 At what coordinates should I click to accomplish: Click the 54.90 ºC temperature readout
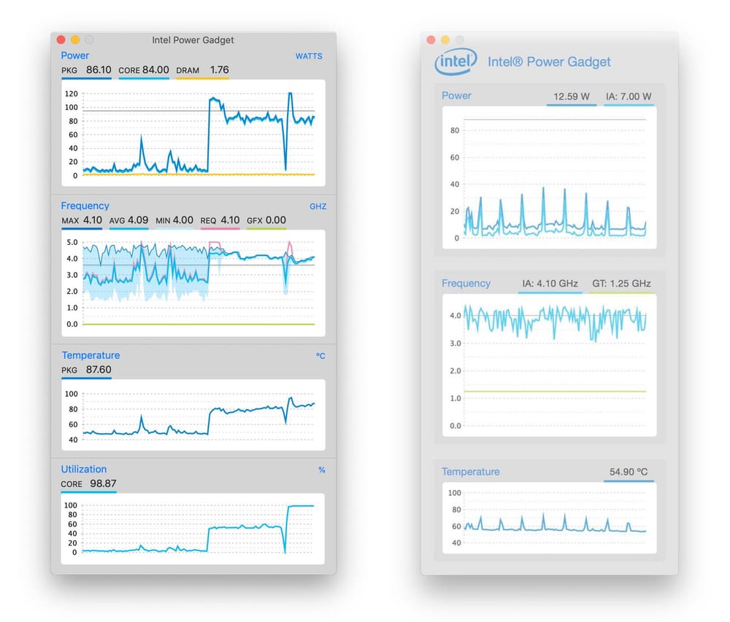click(629, 472)
